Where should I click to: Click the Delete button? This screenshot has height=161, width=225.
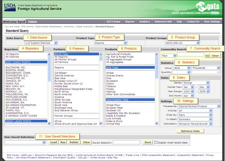coord(74,142)
